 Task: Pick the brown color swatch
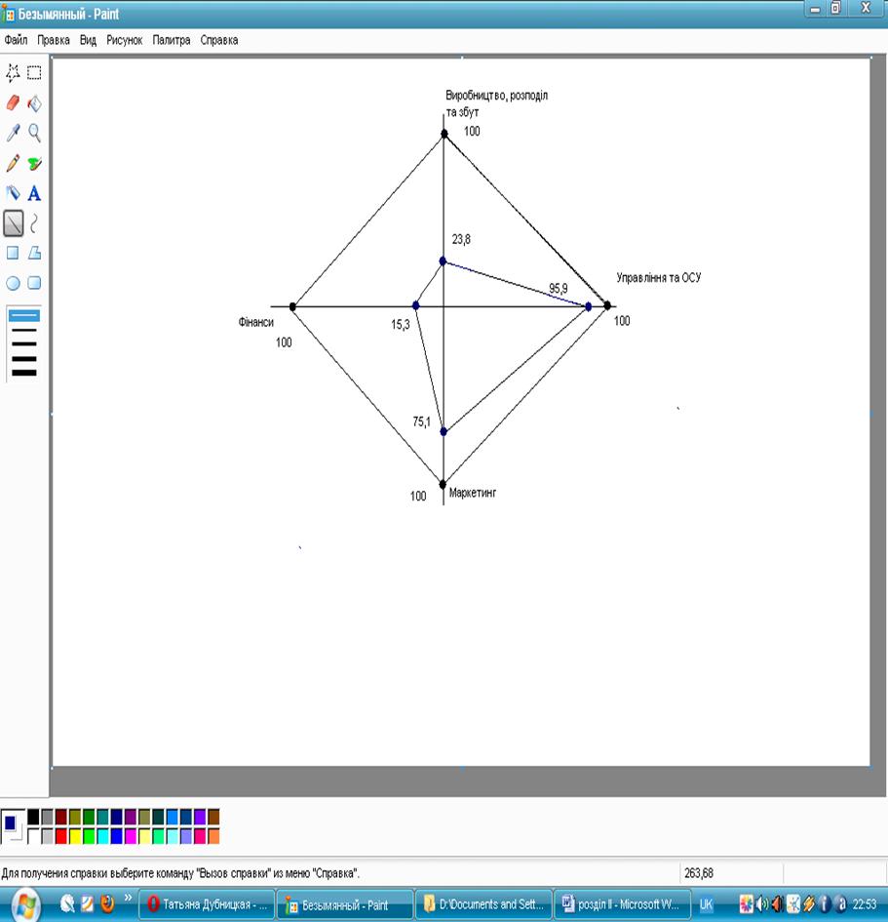(x=213, y=817)
